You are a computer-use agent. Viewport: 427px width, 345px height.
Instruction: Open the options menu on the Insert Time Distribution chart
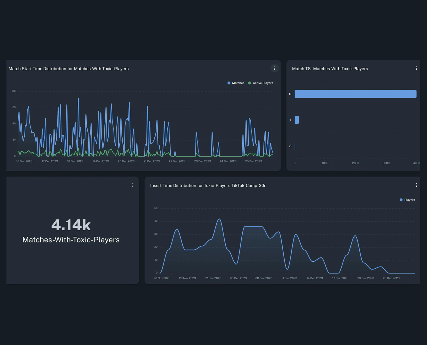click(416, 185)
